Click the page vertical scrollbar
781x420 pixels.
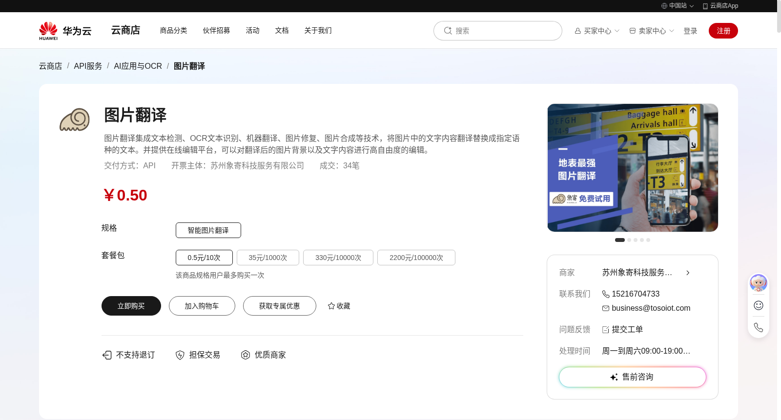tap(779, 16)
